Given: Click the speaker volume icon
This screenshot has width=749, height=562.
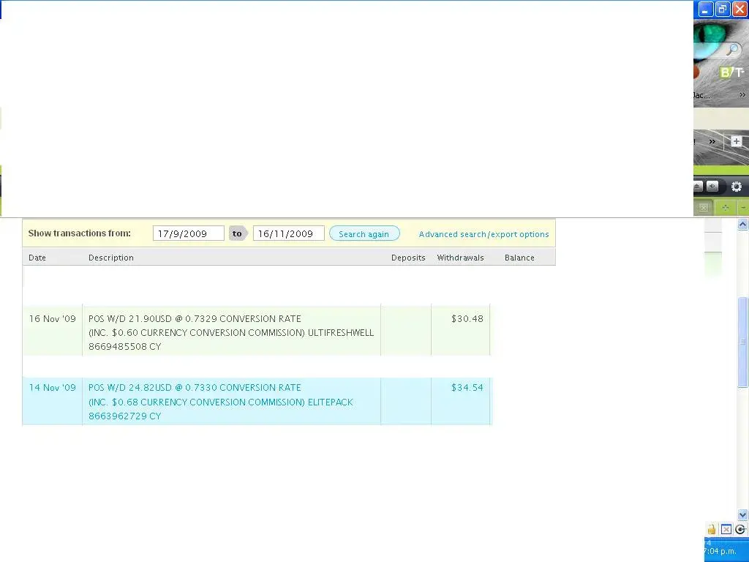Looking at the screenshot, I should click(x=712, y=187).
